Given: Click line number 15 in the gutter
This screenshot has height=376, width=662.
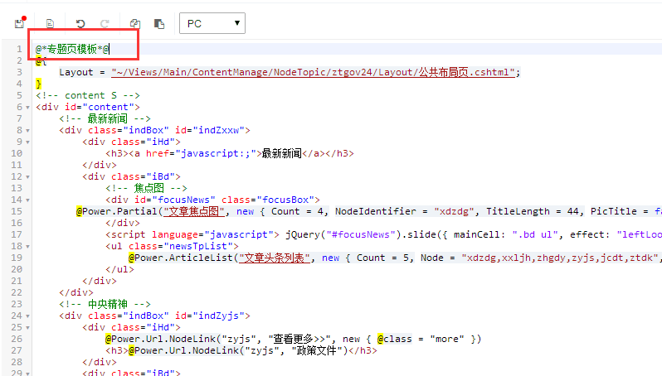Looking at the screenshot, I should (17, 211).
